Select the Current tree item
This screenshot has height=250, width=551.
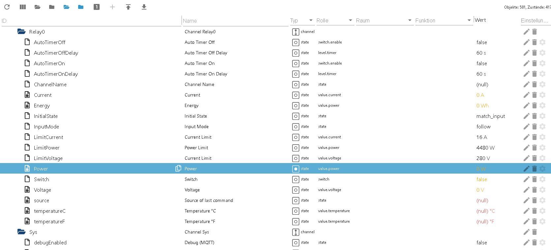tap(43, 95)
